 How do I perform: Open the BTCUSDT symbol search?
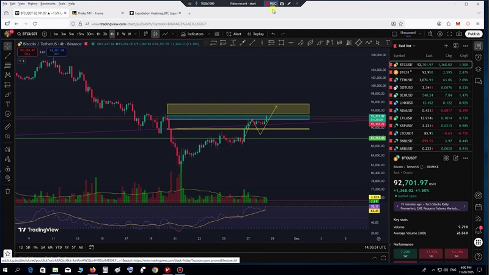pyautogui.click(x=26, y=34)
